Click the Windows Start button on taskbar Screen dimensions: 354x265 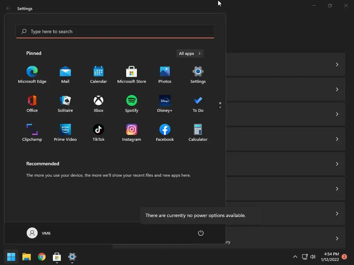tap(11, 257)
